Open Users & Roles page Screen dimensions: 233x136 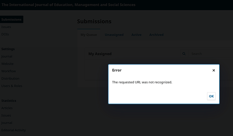pyautogui.click(x=12, y=86)
